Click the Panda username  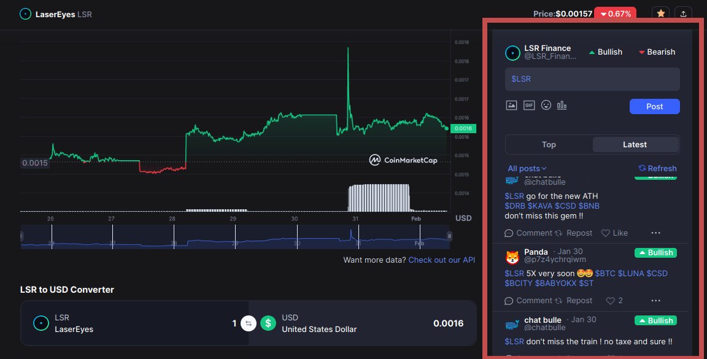coord(536,252)
